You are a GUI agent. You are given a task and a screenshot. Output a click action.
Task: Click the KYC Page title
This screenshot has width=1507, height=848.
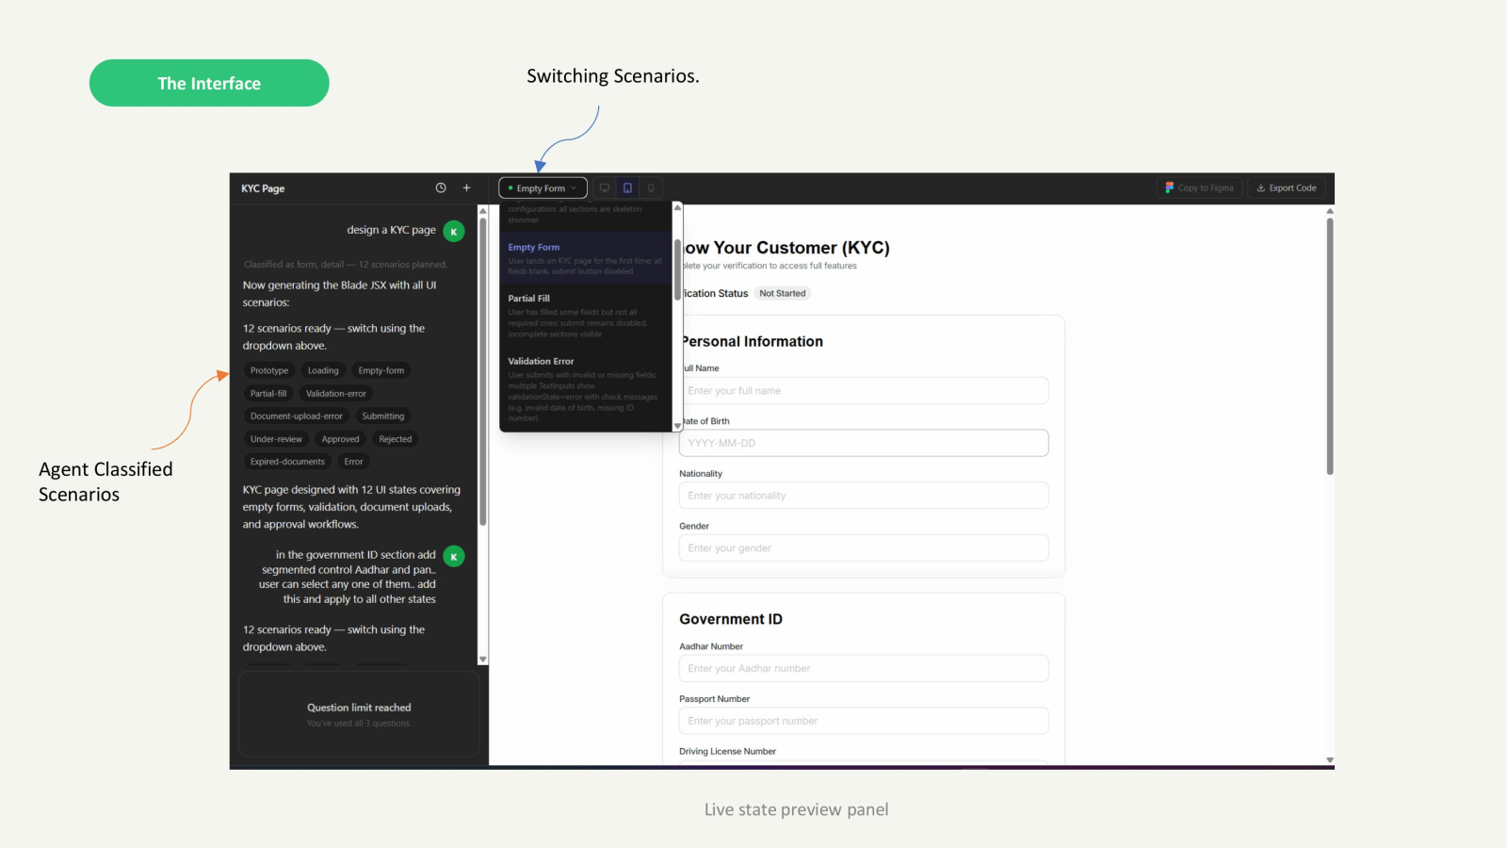tap(263, 188)
